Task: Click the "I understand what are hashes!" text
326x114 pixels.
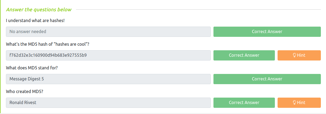Action: coord(35,20)
